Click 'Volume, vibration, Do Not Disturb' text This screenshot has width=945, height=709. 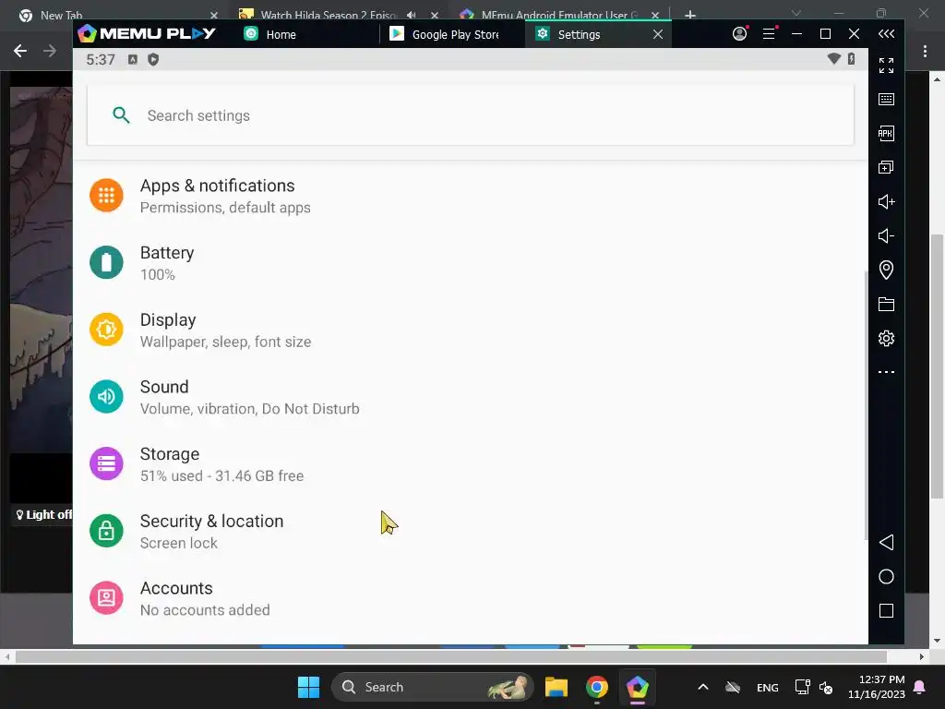click(249, 409)
